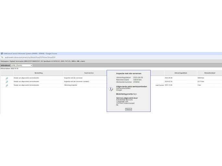Image resolution: width=222 pixels, height=166 pixels.
Task: Click magnifier icon for variabel inspection row
Action: [7, 82]
